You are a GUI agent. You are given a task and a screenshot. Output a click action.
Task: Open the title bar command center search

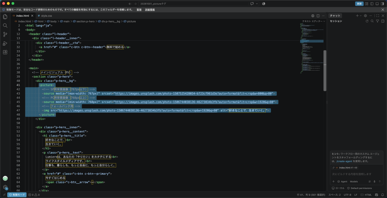(x=193, y=4)
